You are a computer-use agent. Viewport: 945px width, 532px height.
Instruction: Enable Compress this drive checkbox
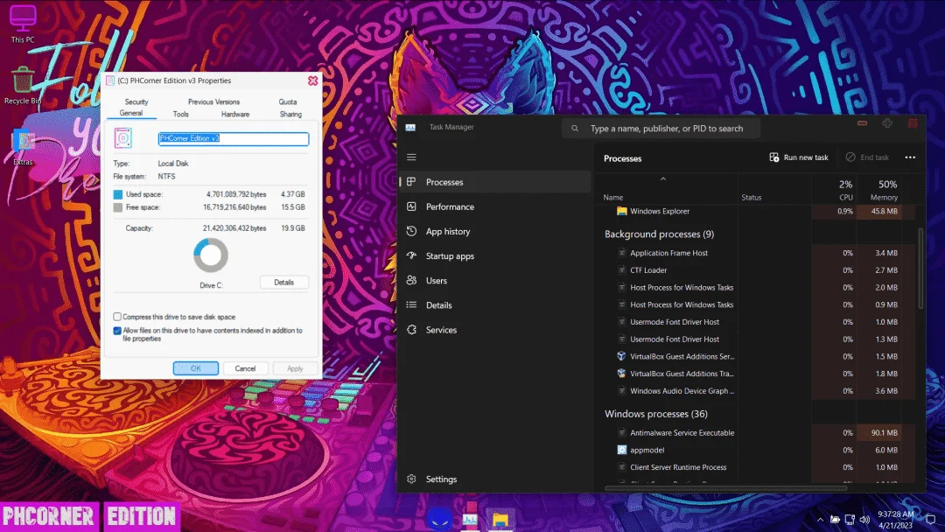[x=117, y=316]
